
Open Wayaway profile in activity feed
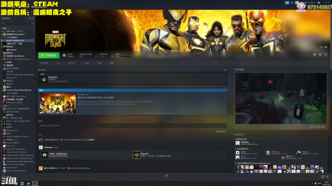pyautogui.click(x=48, y=148)
